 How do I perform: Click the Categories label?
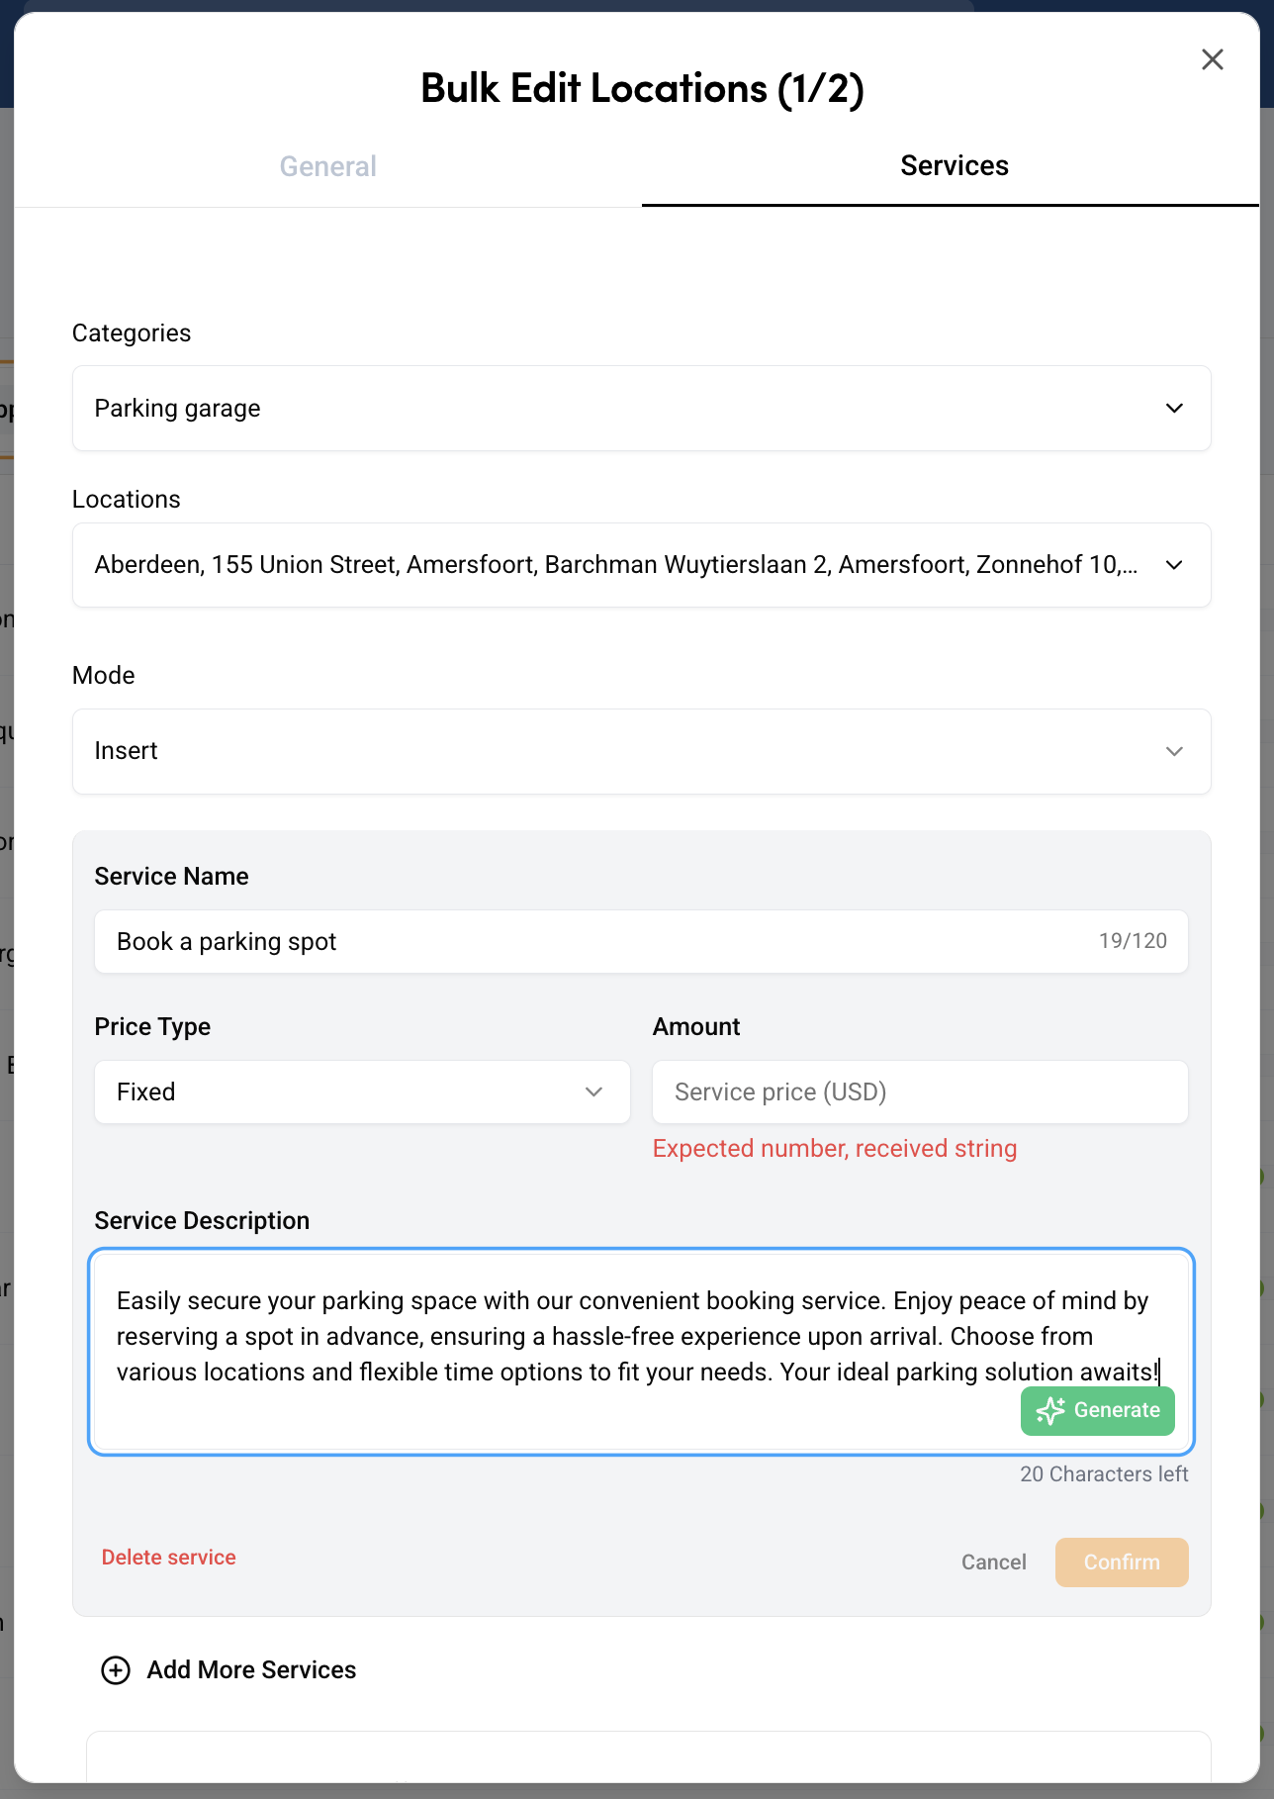tap(132, 332)
